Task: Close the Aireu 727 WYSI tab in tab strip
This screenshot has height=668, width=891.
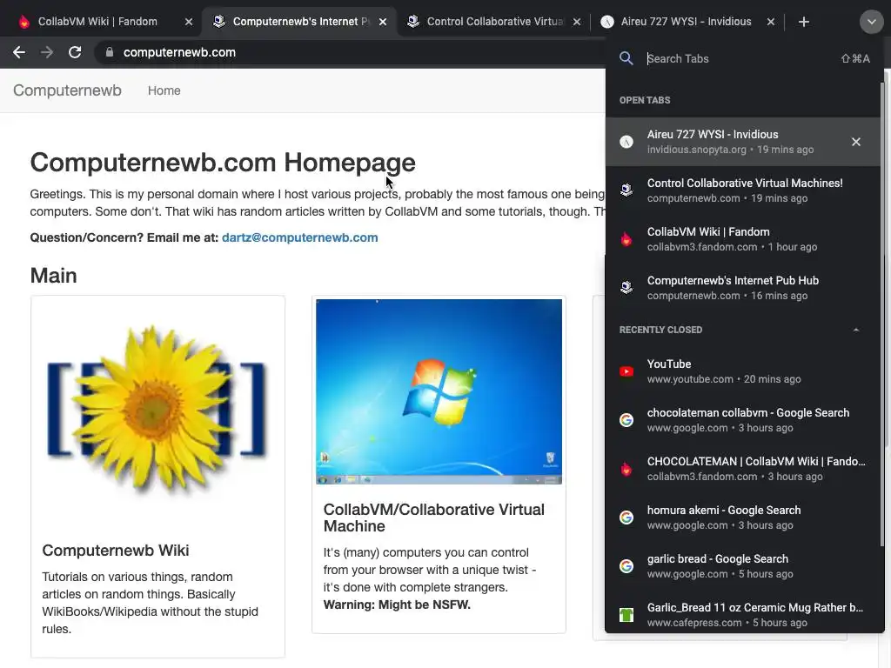Action: click(771, 22)
